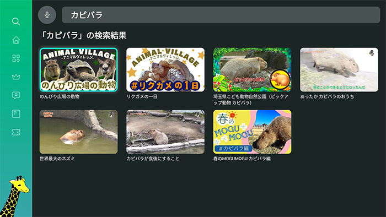Click the title text カピバラが食後にすること
This screenshot has height=217, width=386.
153,159
